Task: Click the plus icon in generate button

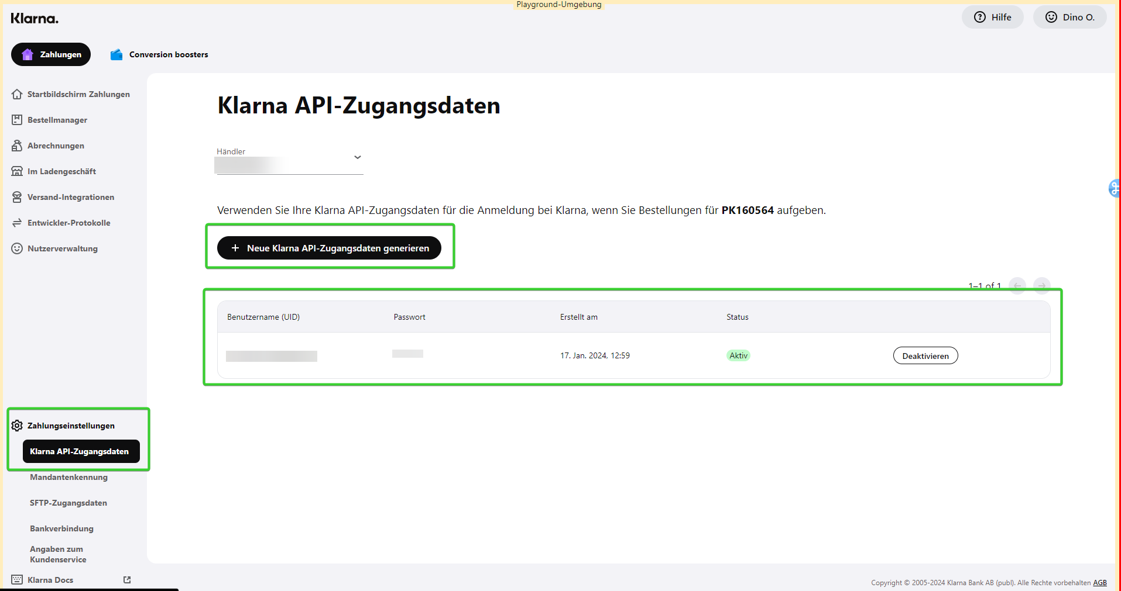Action: [x=235, y=248]
